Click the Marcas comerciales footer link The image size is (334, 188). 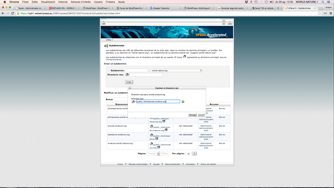138,164
